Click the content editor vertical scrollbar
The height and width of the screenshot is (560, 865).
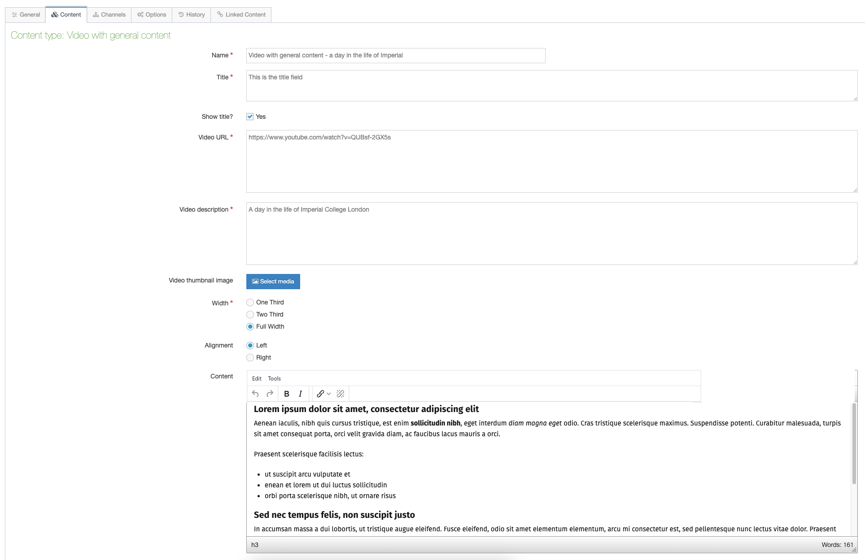coord(854,443)
